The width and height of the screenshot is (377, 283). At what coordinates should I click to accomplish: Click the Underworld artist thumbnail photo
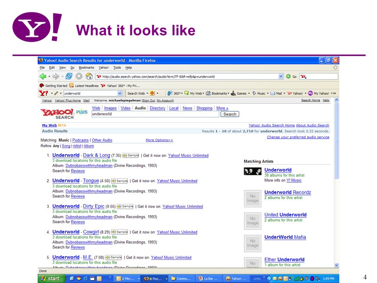tap(253, 171)
